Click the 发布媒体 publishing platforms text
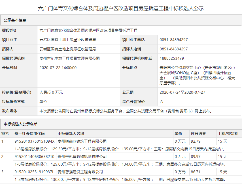The height and width of the screenshot is (184, 242). tap(125, 111)
